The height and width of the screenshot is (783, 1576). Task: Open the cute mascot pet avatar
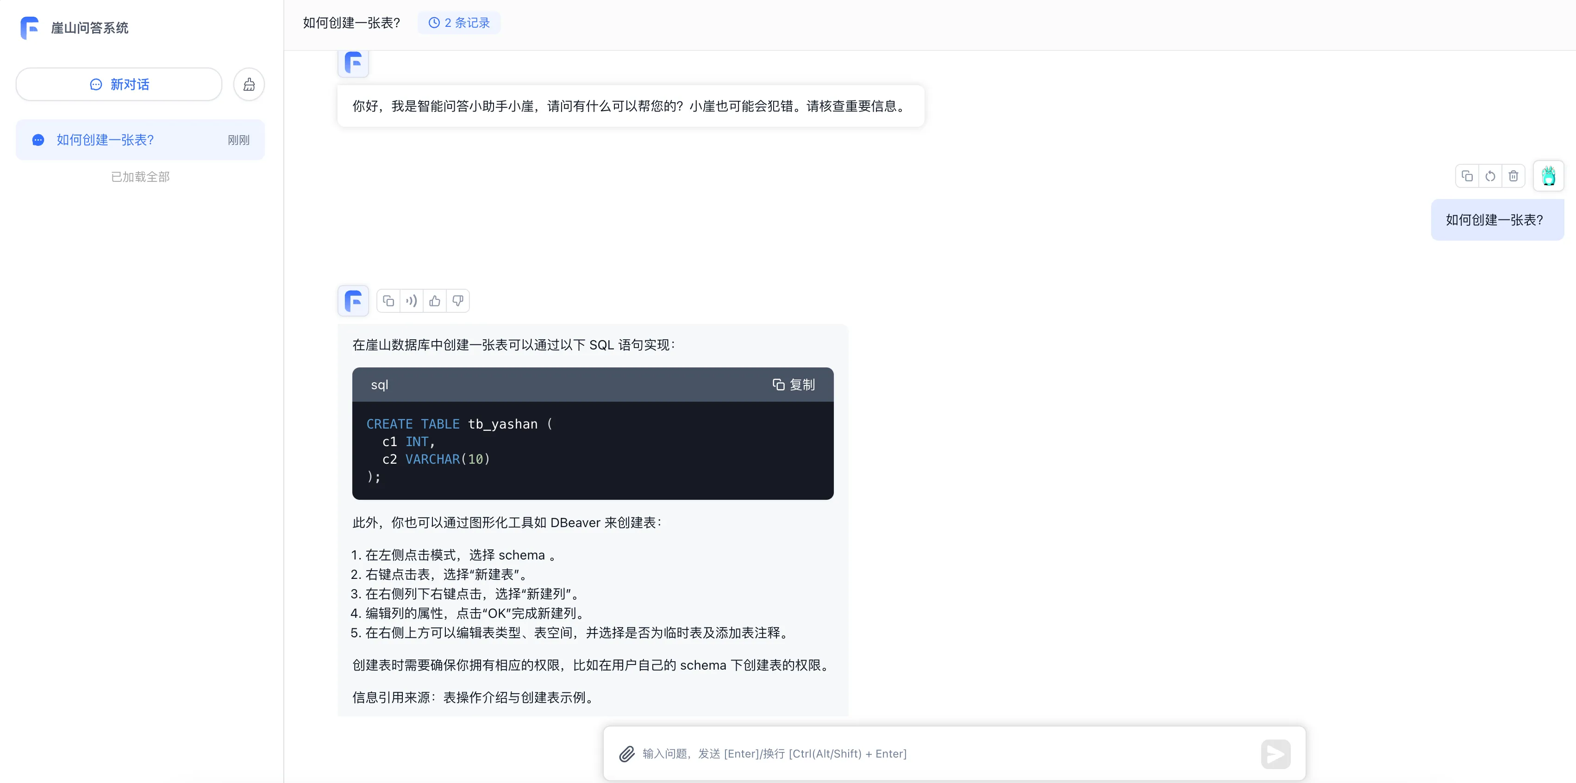1549,175
